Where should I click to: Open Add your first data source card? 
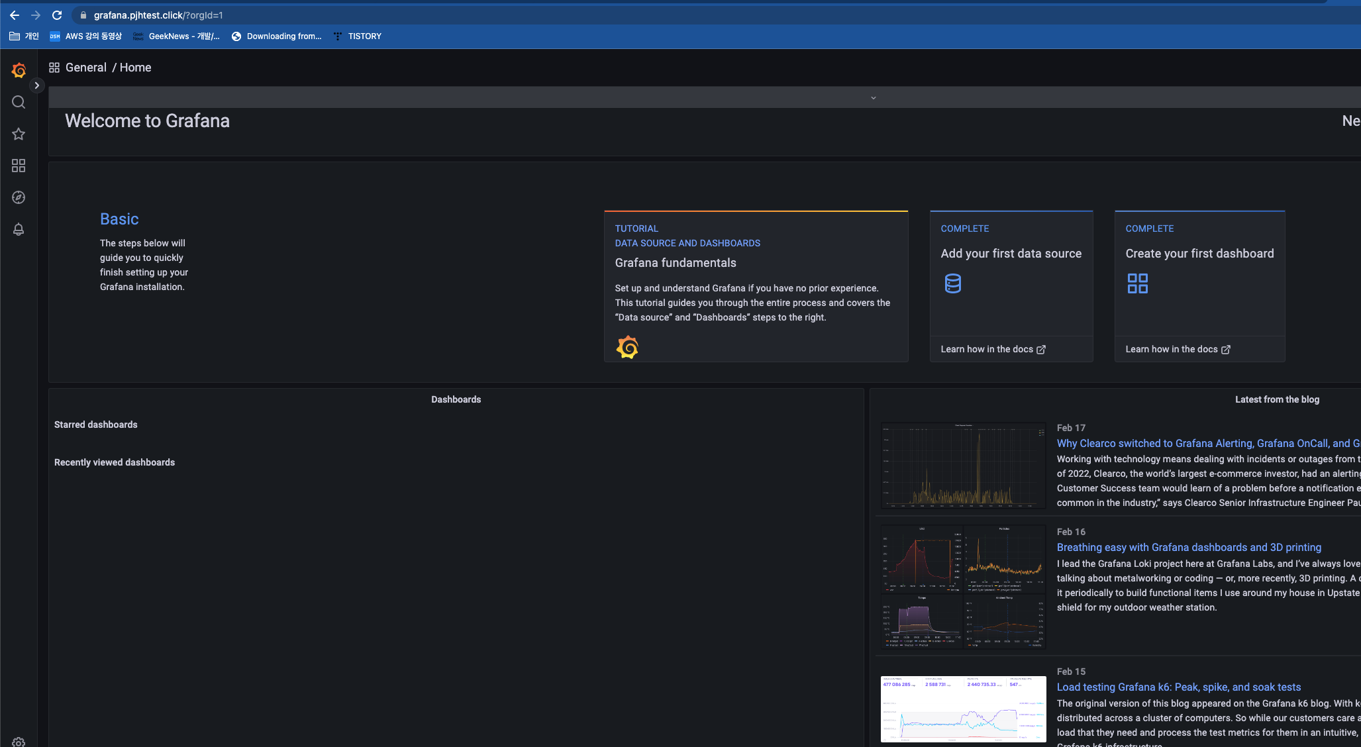point(1011,286)
